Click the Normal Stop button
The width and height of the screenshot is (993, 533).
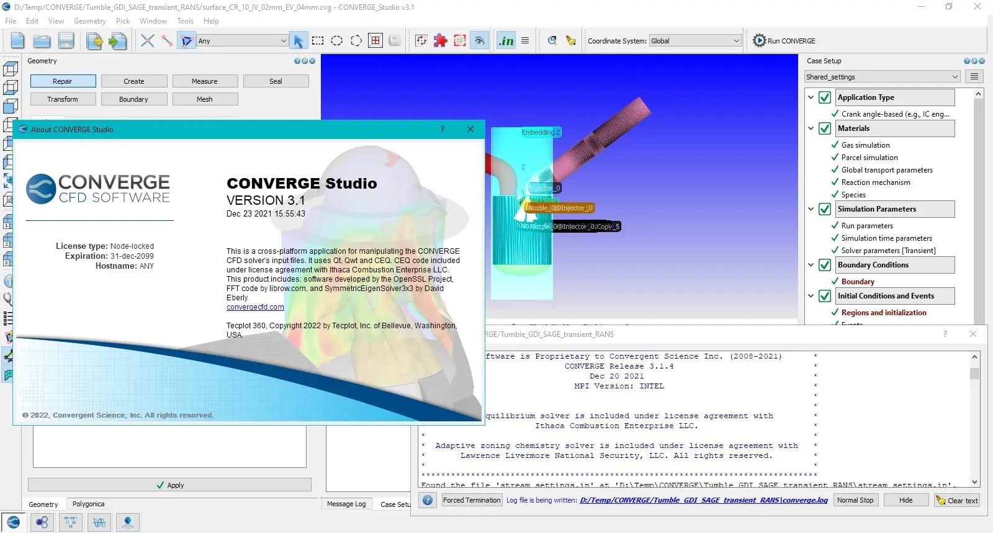pyautogui.click(x=855, y=500)
